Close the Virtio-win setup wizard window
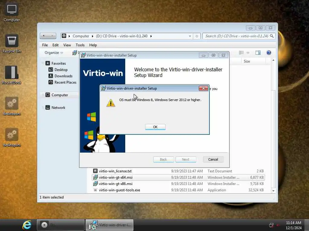 [223, 55]
